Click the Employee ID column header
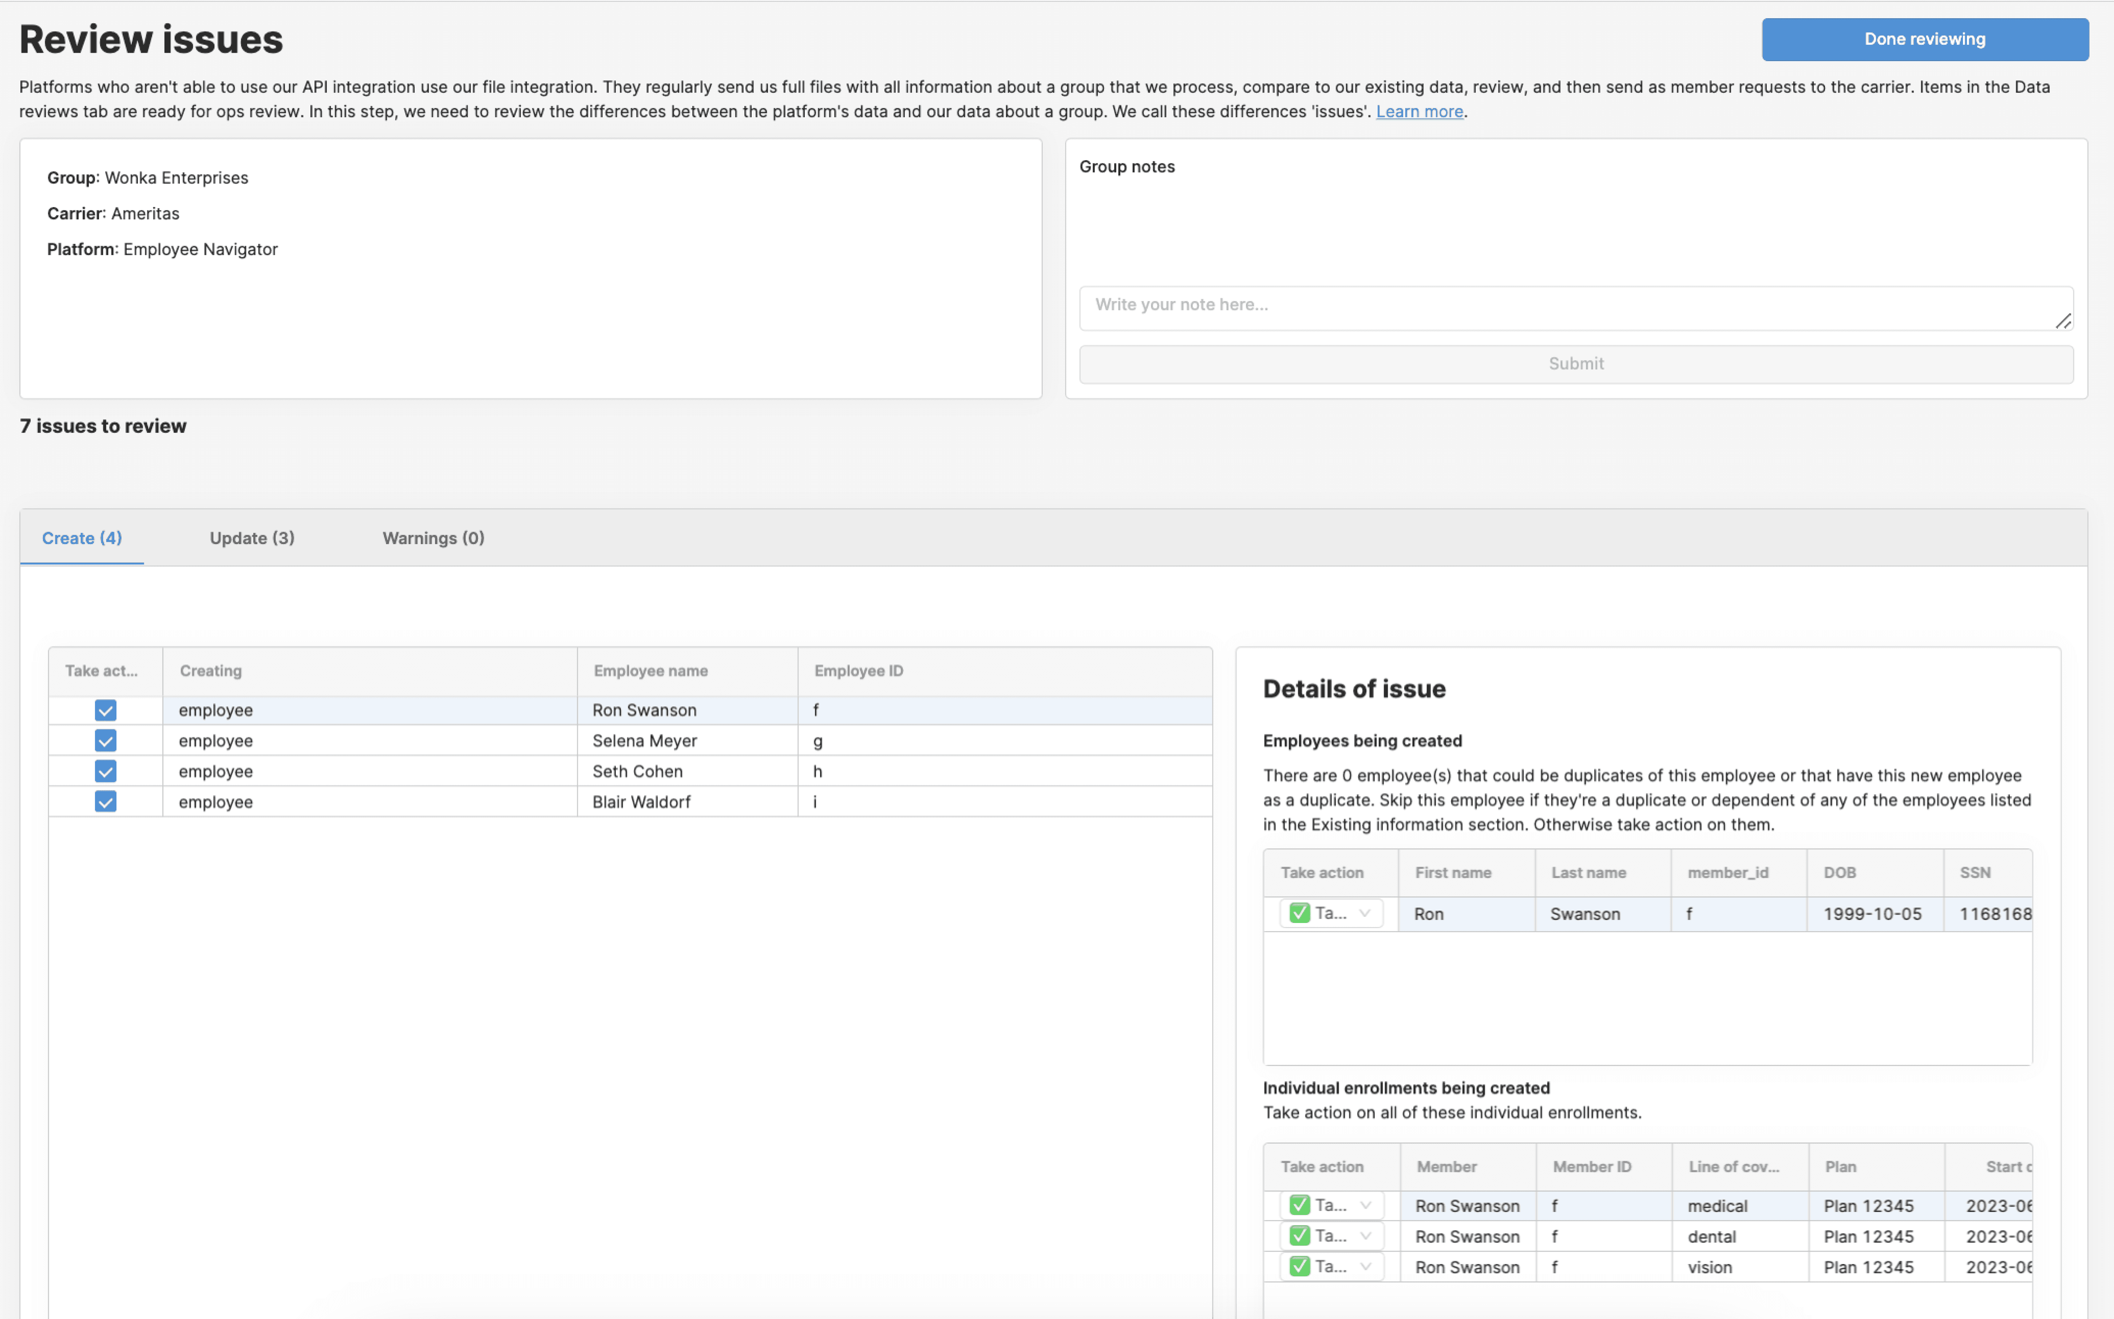 [1005, 671]
